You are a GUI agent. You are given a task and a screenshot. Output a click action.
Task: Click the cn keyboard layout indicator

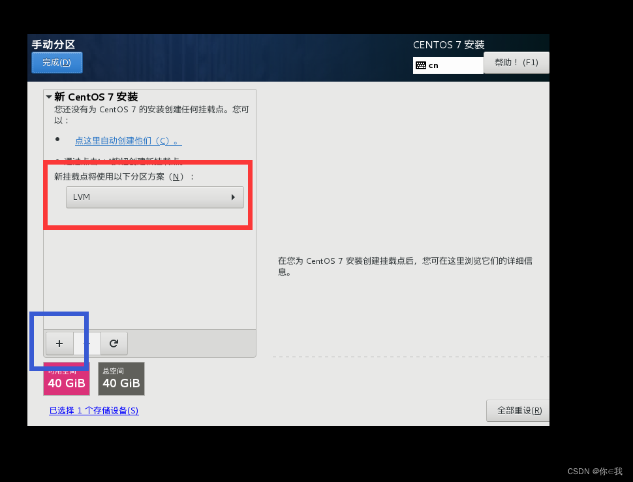[x=448, y=65]
